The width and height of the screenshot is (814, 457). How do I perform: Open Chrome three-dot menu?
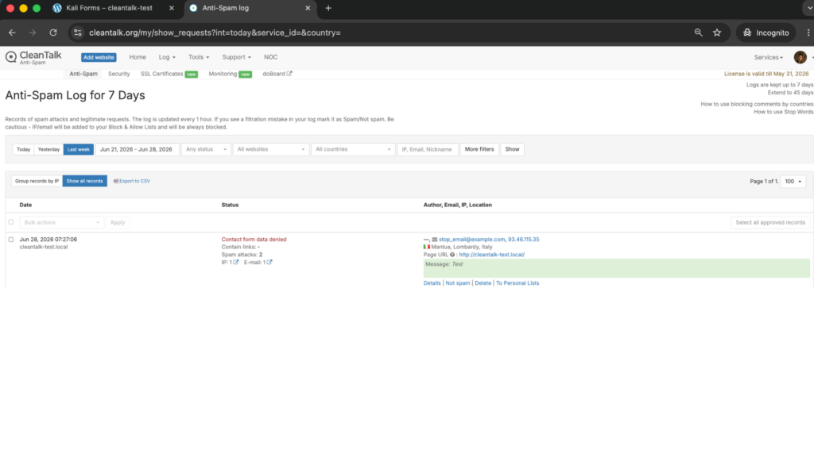[x=808, y=33]
